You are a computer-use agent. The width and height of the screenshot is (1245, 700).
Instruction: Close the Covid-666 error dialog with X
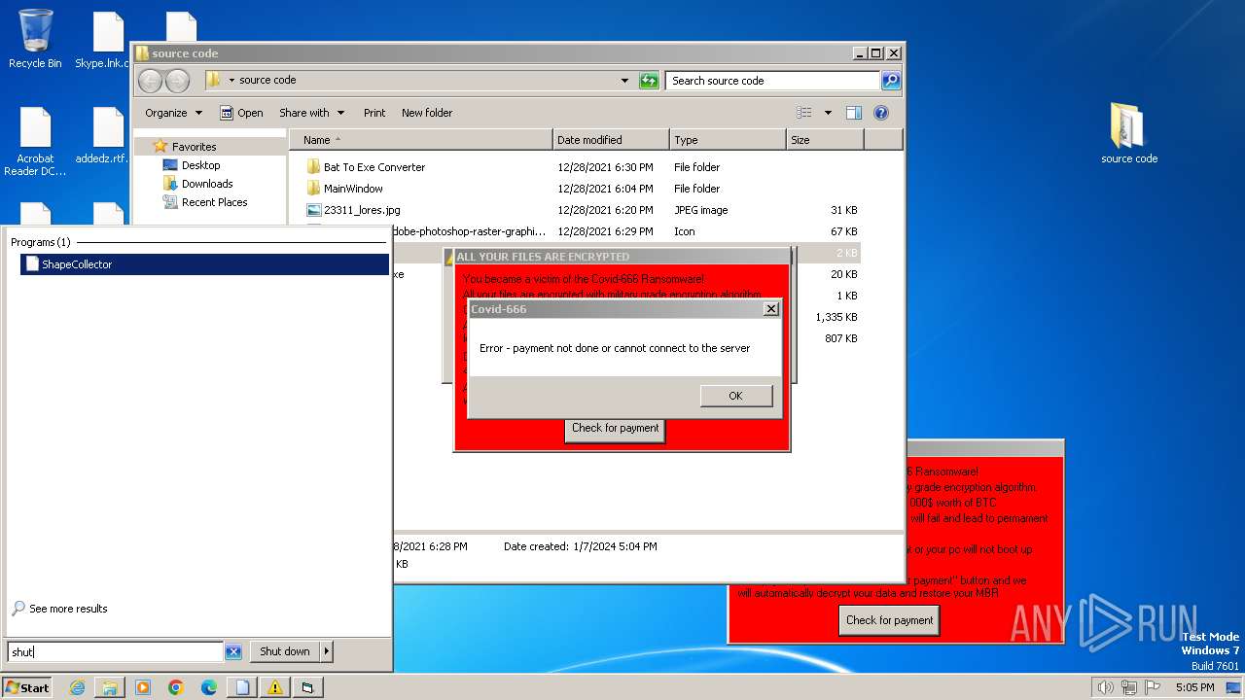point(771,309)
